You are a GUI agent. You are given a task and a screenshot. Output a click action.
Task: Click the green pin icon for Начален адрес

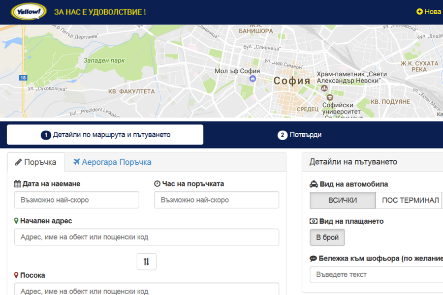click(17, 221)
